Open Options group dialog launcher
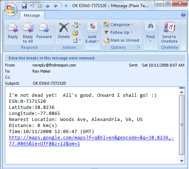This screenshot has width=189, height=169. 139,47
